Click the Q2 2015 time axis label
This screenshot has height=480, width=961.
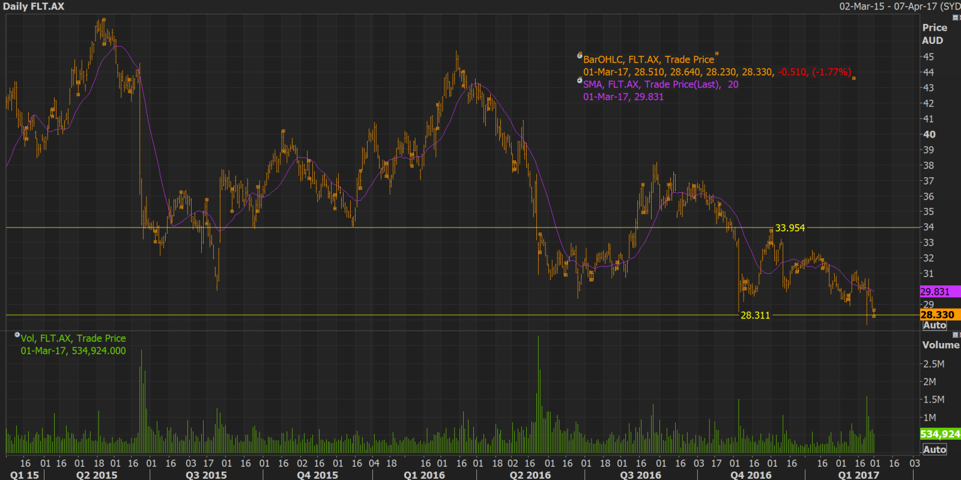97,475
